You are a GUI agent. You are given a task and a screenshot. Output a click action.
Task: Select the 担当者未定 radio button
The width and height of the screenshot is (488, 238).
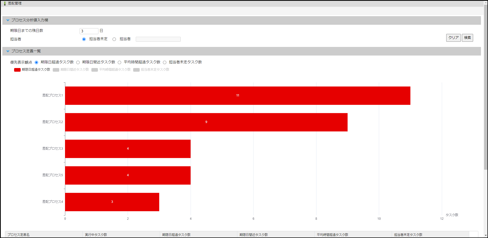coord(84,39)
